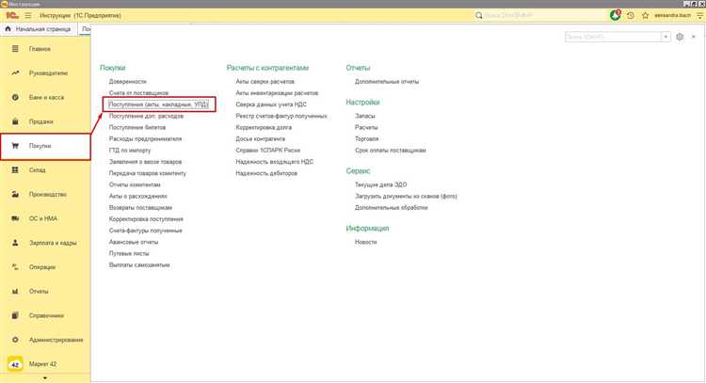
Task: Open Счета-фактуры полученные link
Action: [145, 231]
